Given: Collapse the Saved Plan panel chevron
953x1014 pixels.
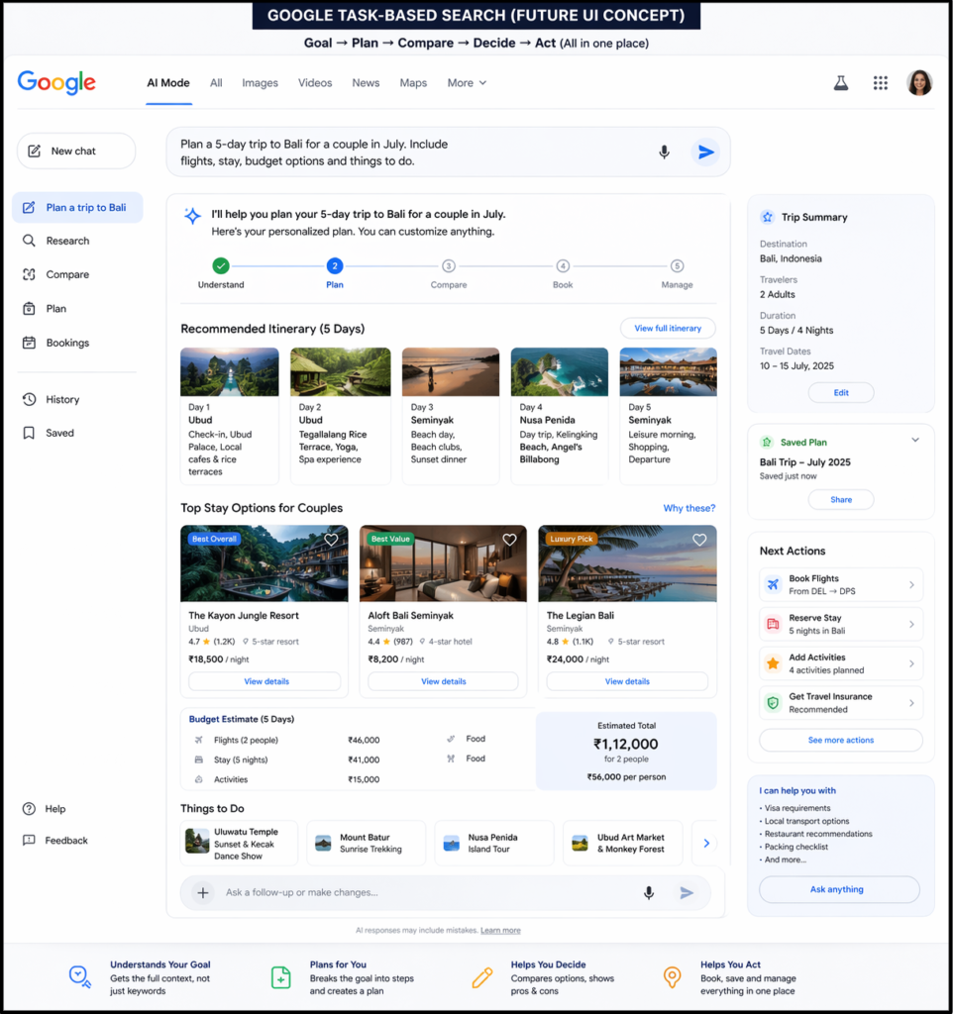Looking at the screenshot, I should coord(914,440).
